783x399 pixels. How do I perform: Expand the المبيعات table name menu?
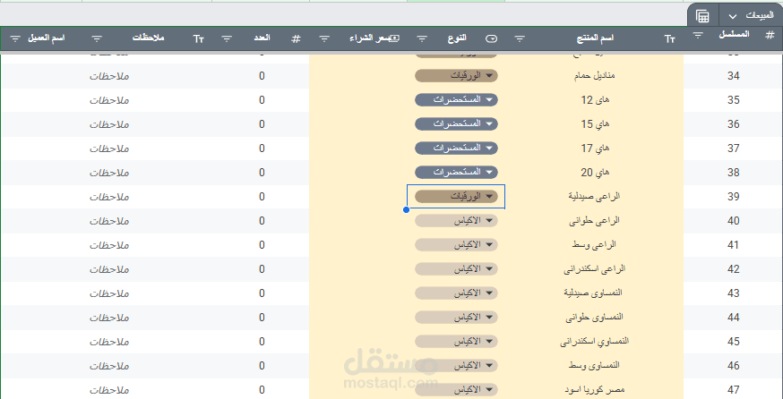tap(733, 16)
